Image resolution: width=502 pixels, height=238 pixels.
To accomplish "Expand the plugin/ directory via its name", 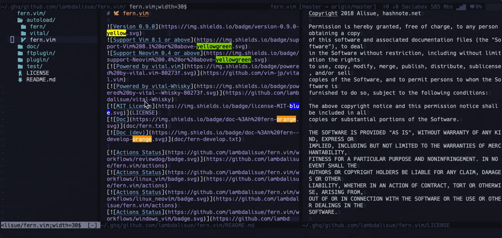I will [38, 60].
